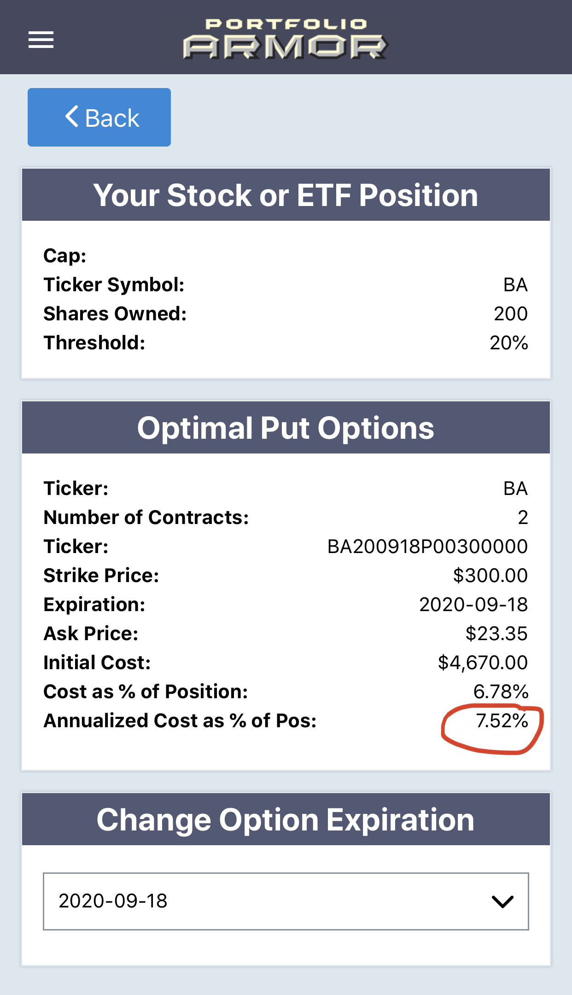
Task: Tap the Initial Cost value $4,670.00
Action: tap(483, 663)
